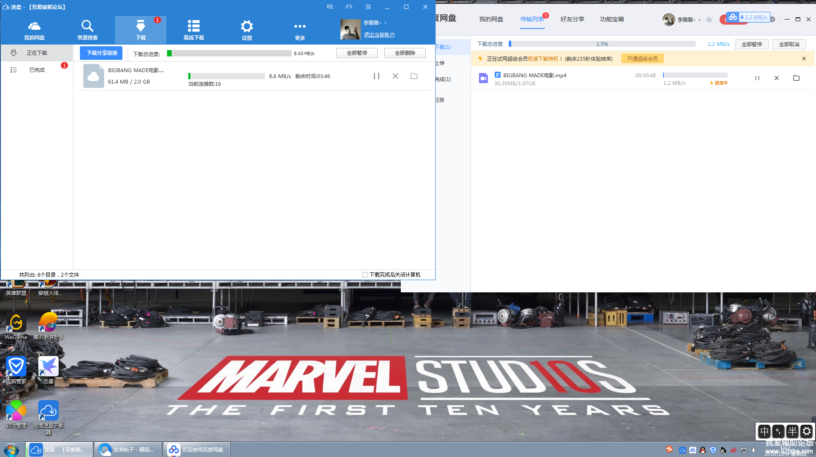Viewport: 816px width, 457px height.
Task: Switch to 欢迎使用百度网盘 taskbar button
Action: point(197,449)
